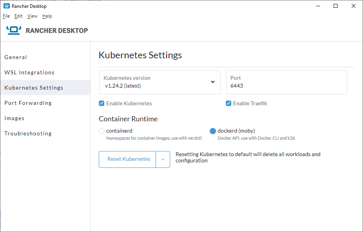The width and height of the screenshot is (363, 232).
Task: Select Kubernetes Settings in sidebar
Action: point(45,88)
